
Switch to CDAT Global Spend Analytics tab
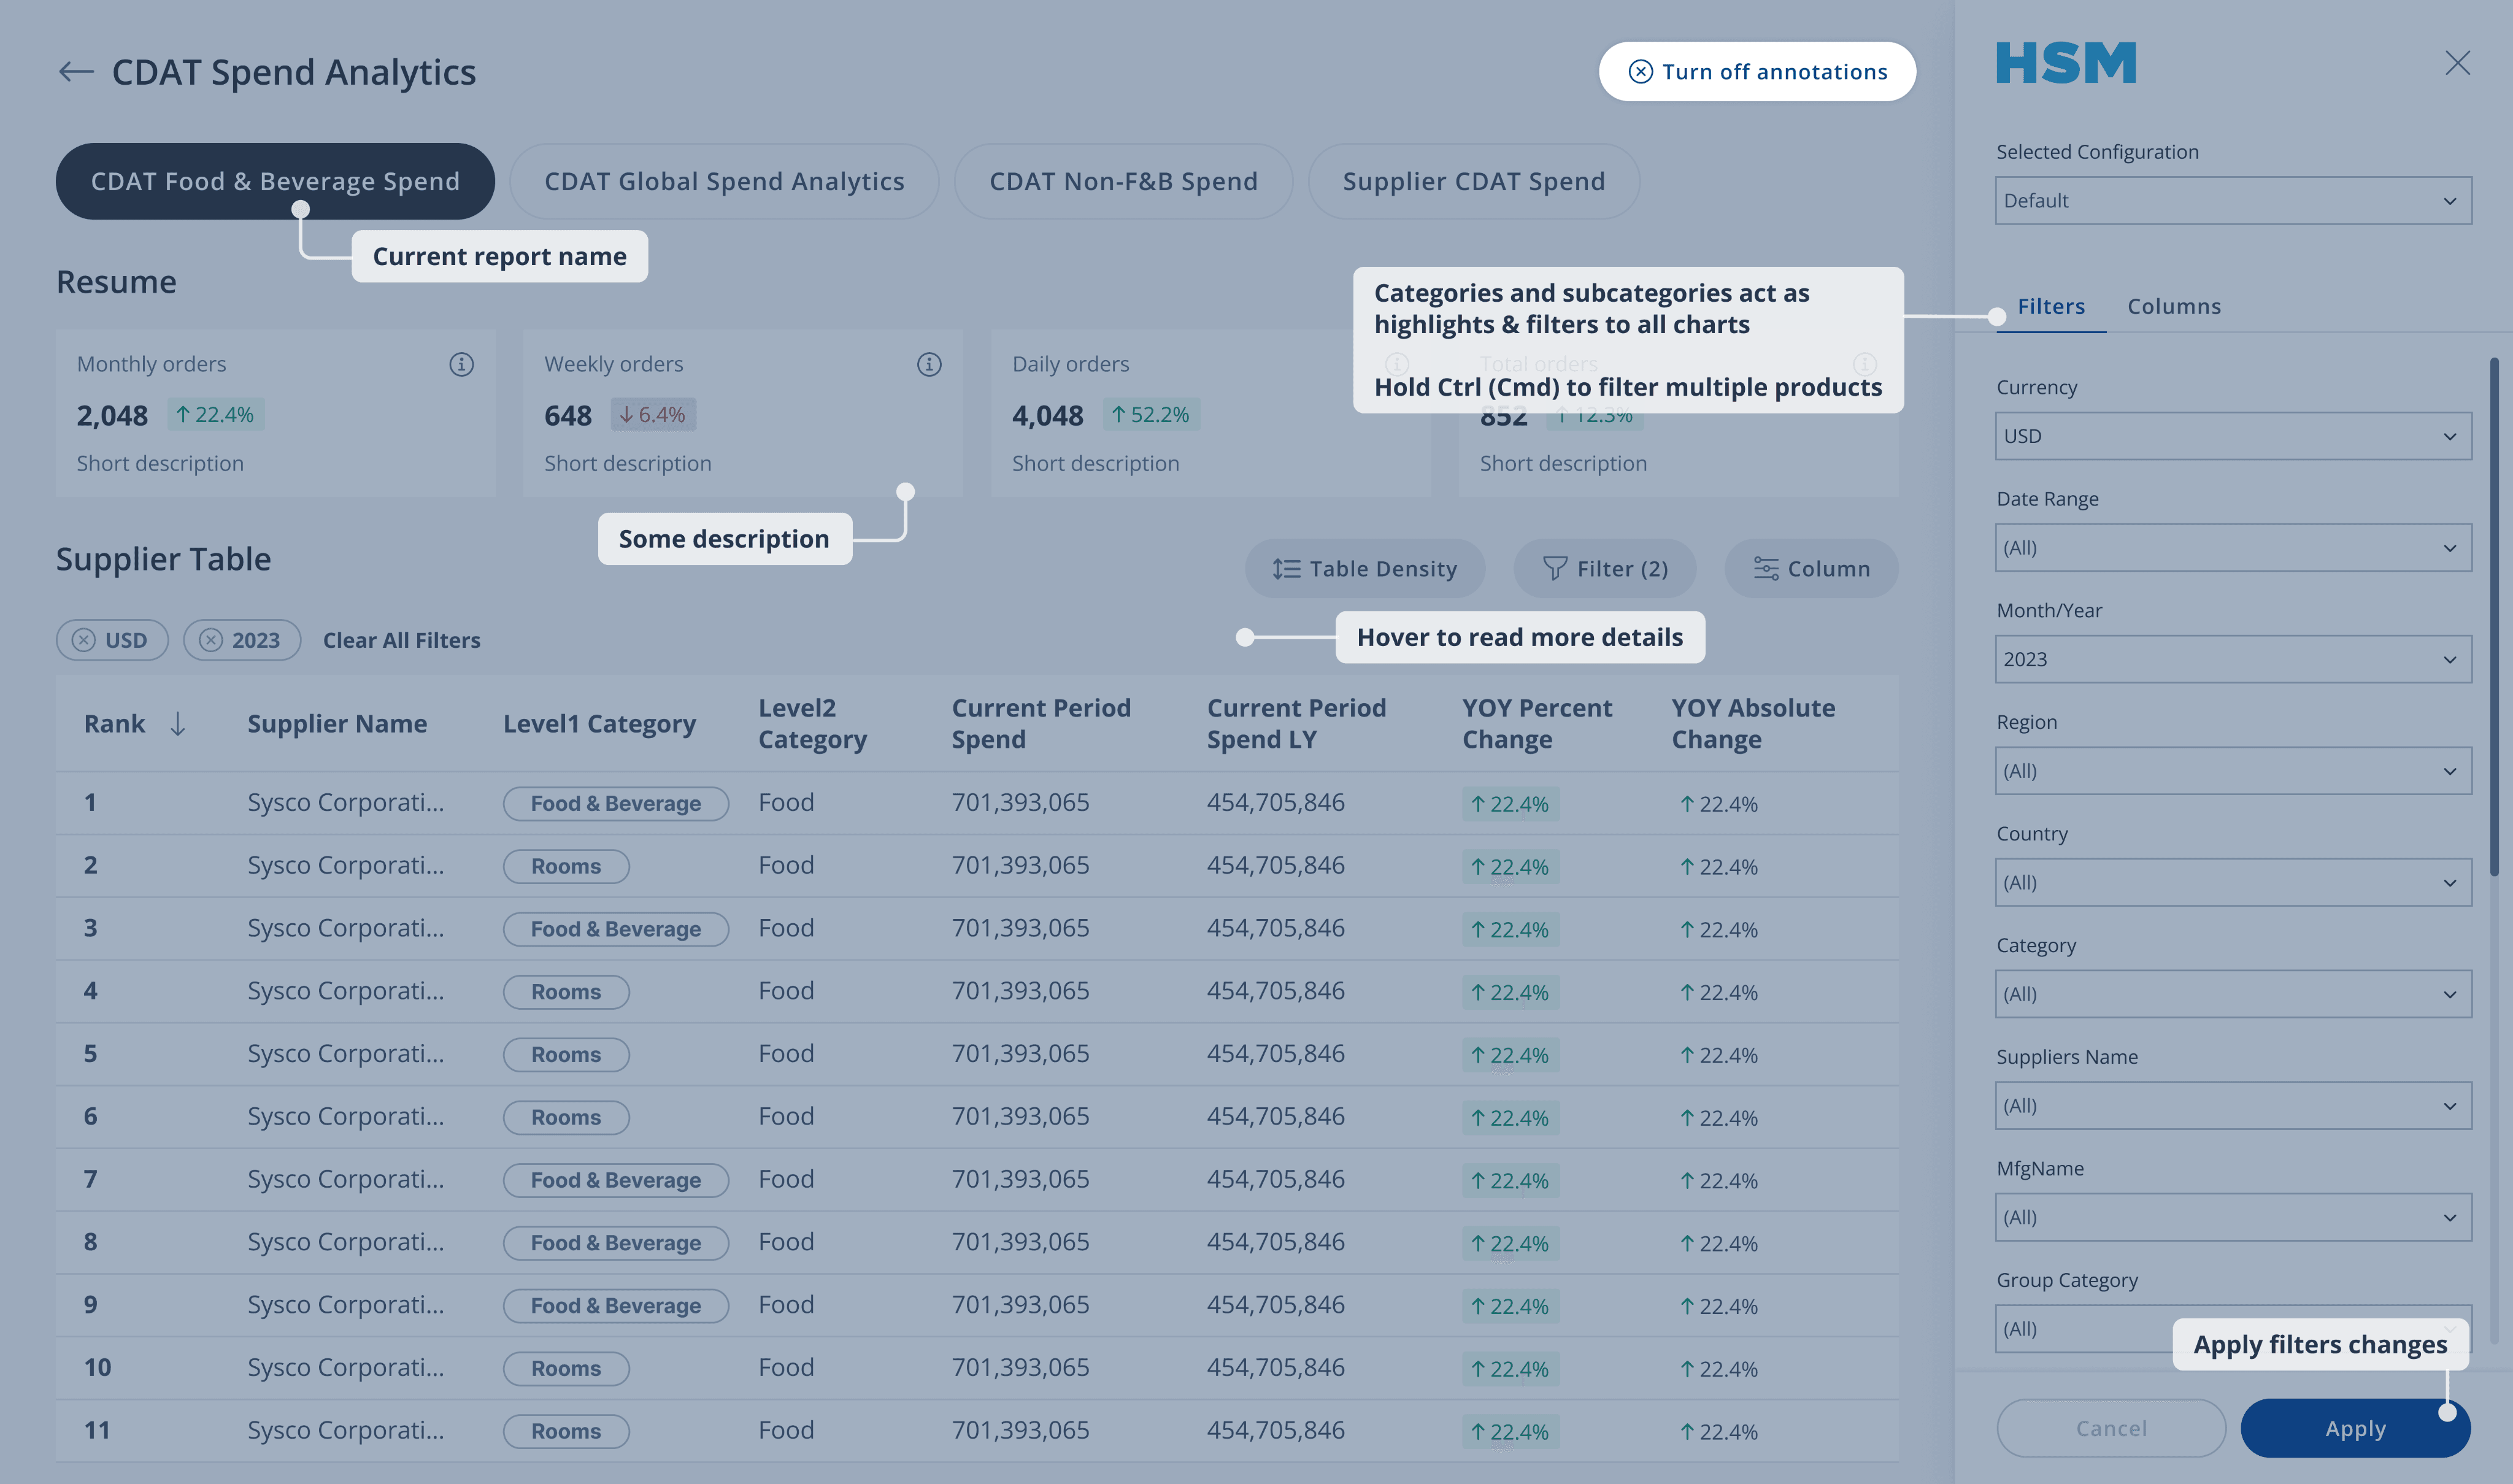724,181
